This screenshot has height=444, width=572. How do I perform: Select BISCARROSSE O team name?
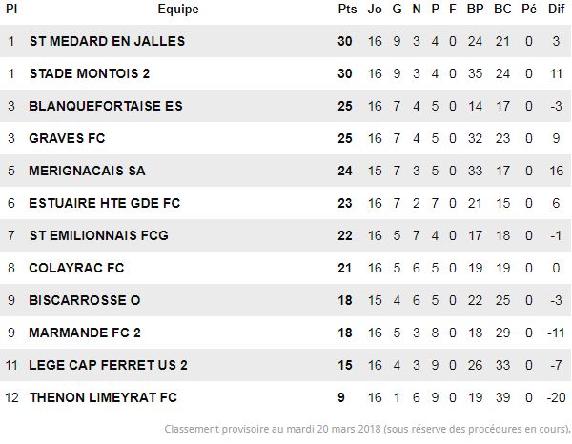pyautogui.click(x=85, y=300)
